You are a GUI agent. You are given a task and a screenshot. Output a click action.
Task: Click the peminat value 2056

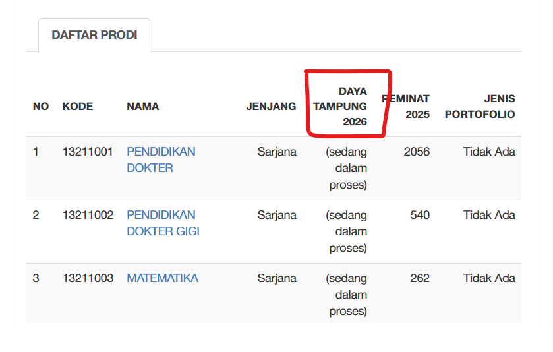point(417,152)
